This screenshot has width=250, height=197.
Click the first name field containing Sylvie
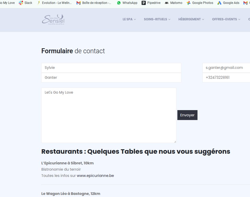coord(111,68)
